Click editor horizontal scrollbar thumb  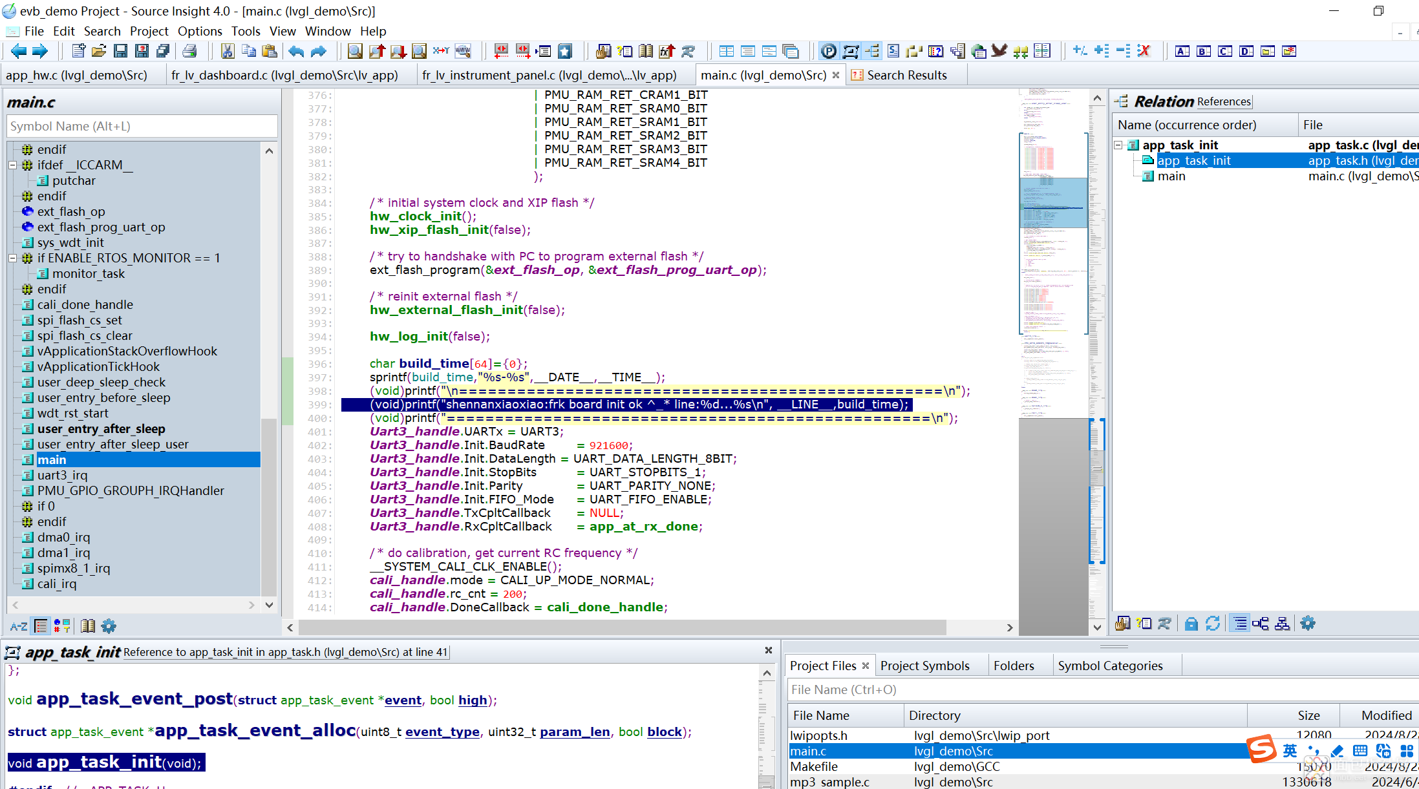623,627
